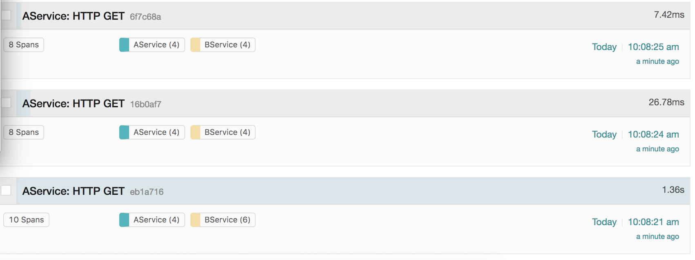
Task: Check the box for trace eb1a716
Action: pyautogui.click(x=6, y=190)
